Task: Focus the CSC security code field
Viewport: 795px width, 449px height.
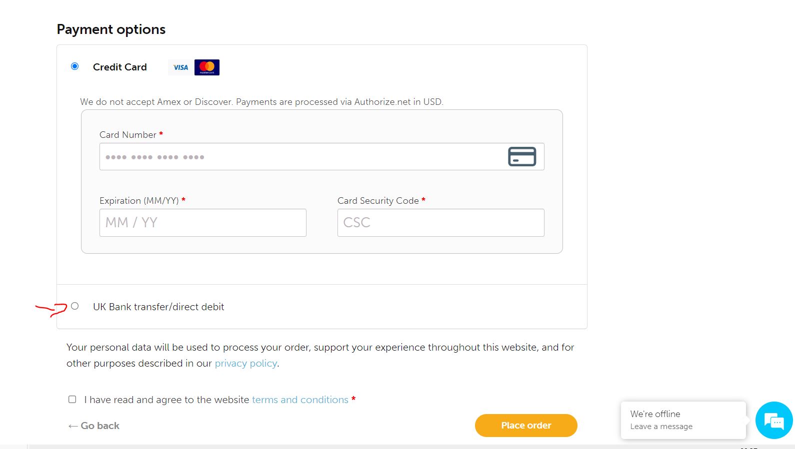Action: pos(440,222)
